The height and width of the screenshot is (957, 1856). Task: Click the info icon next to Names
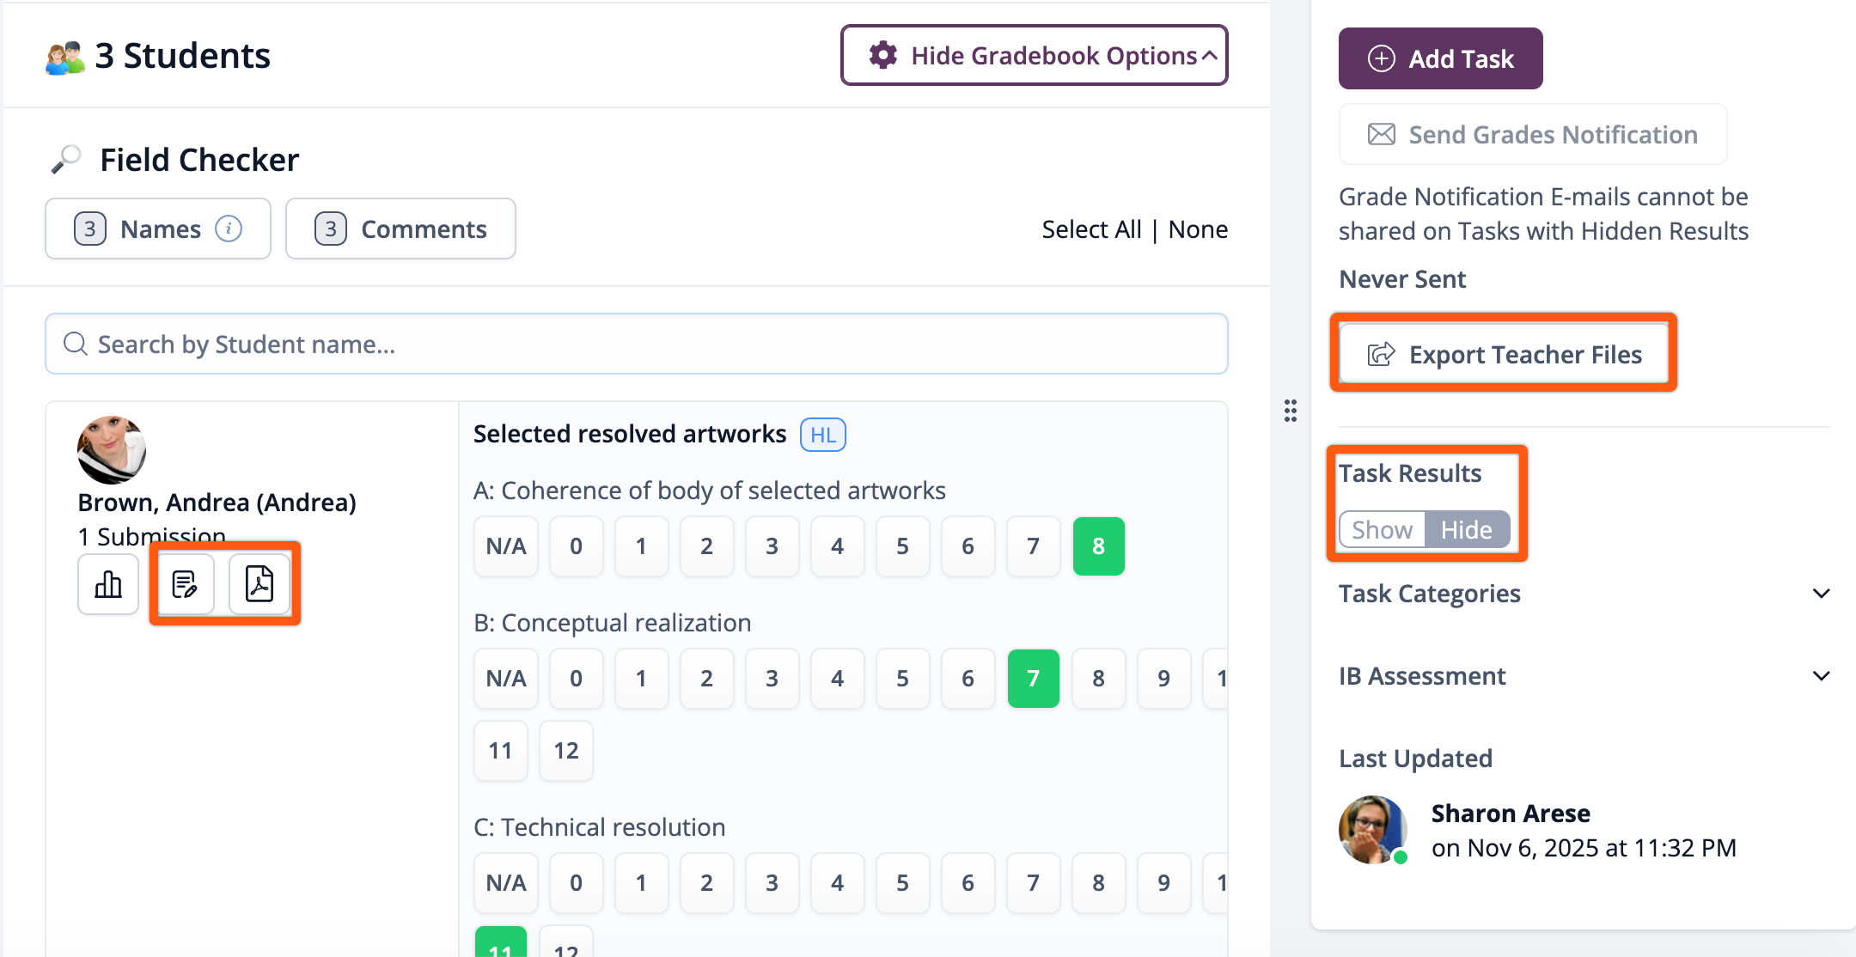pyautogui.click(x=229, y=229)
